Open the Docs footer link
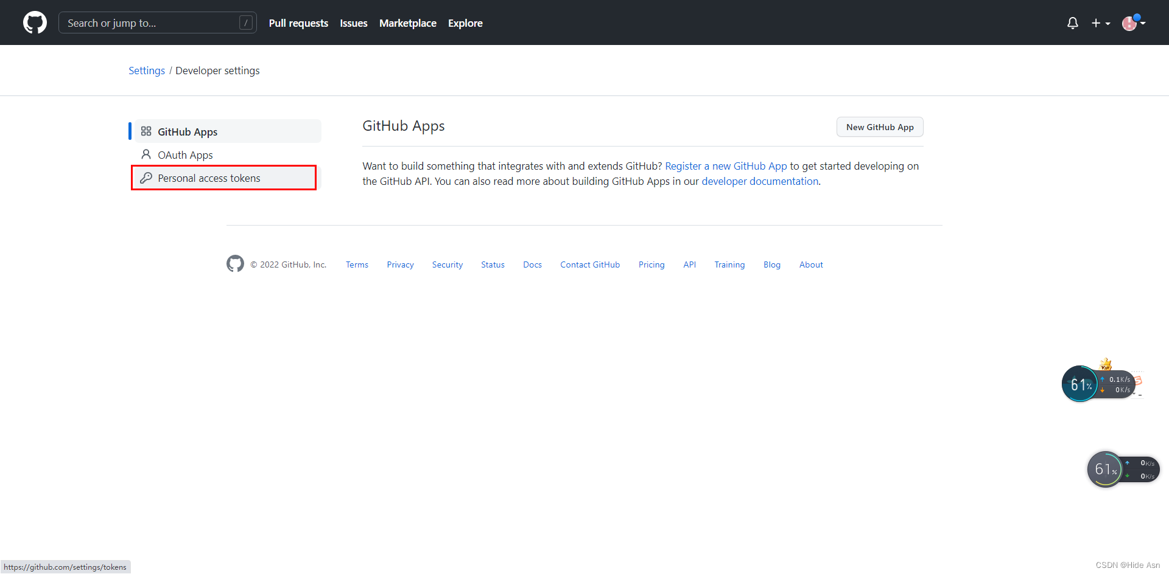 [x=532, y=265]
